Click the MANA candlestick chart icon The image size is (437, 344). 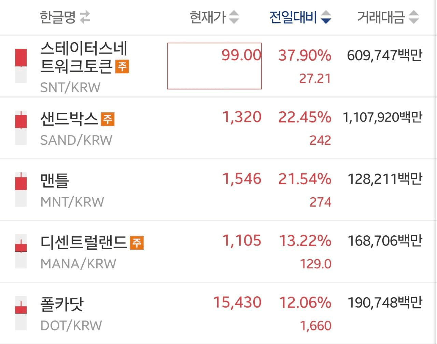[x=21, y=251]
